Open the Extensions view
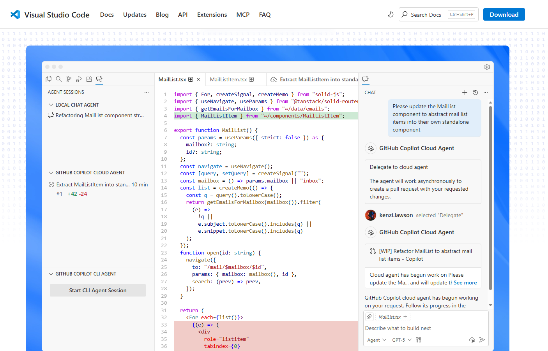The width and height of the screenshot is (548, 351). (x=89, y=79)
